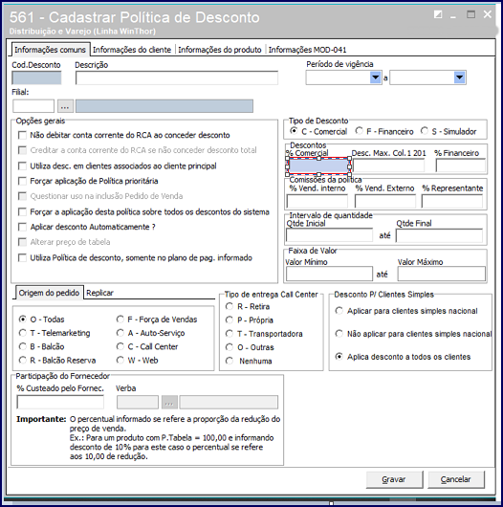Click the Descrição input field
Screen dimensions: 503x507
tap(177, 78)
